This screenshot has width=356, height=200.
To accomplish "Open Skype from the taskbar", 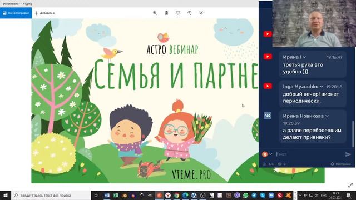I will point(263,195).
